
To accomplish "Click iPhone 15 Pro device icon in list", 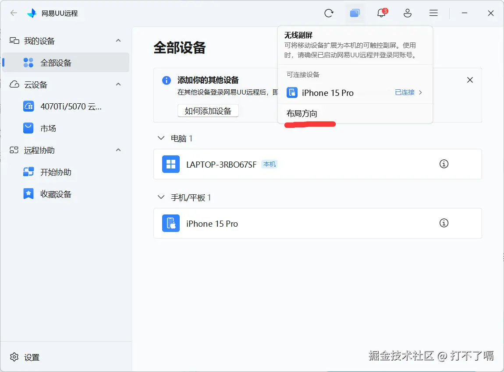I will point(171,223).
